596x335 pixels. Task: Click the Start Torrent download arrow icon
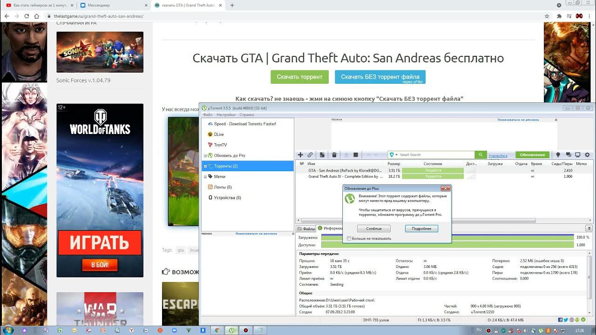346,155
